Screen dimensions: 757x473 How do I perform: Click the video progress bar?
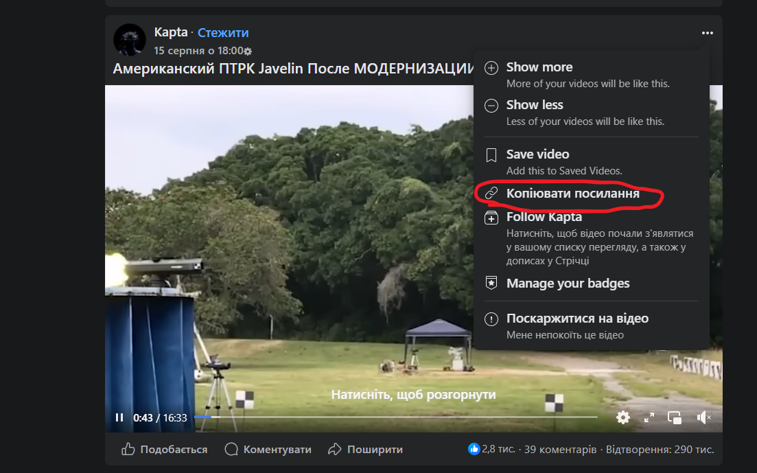[395, 417]
